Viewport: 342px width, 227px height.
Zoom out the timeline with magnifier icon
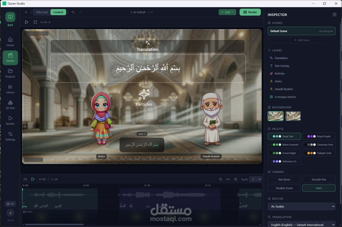pyautogui.click(x=220, y=179)
